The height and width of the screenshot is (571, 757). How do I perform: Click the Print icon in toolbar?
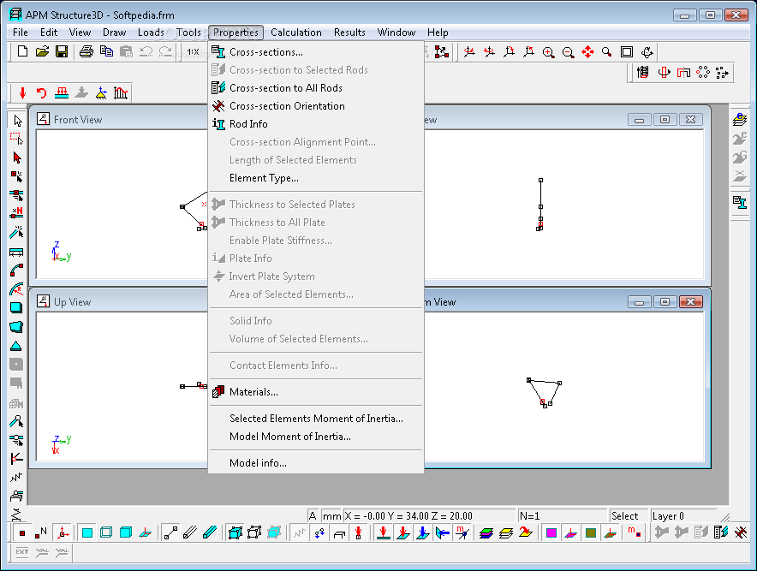coord(86,51)
